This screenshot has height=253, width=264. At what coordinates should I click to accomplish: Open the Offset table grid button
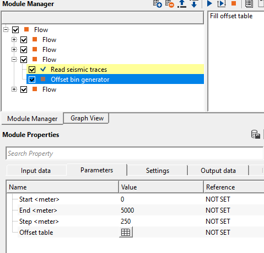[126, 232]
